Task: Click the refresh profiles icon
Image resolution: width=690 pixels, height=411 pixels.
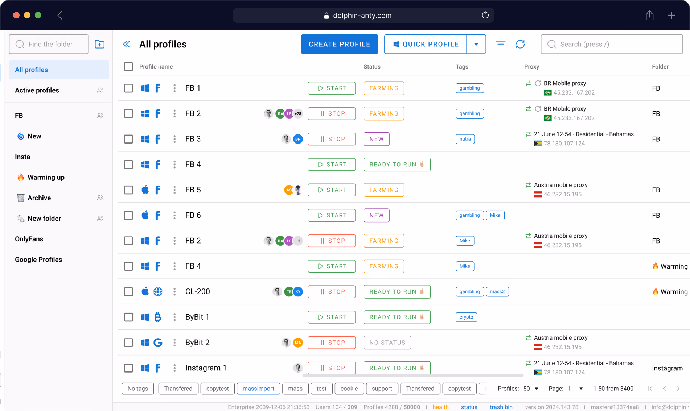Action: [x=520, y=44]
